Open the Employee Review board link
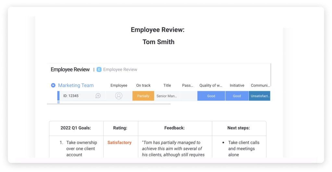The height and width of the screenshot is (172, 332). 120,69
